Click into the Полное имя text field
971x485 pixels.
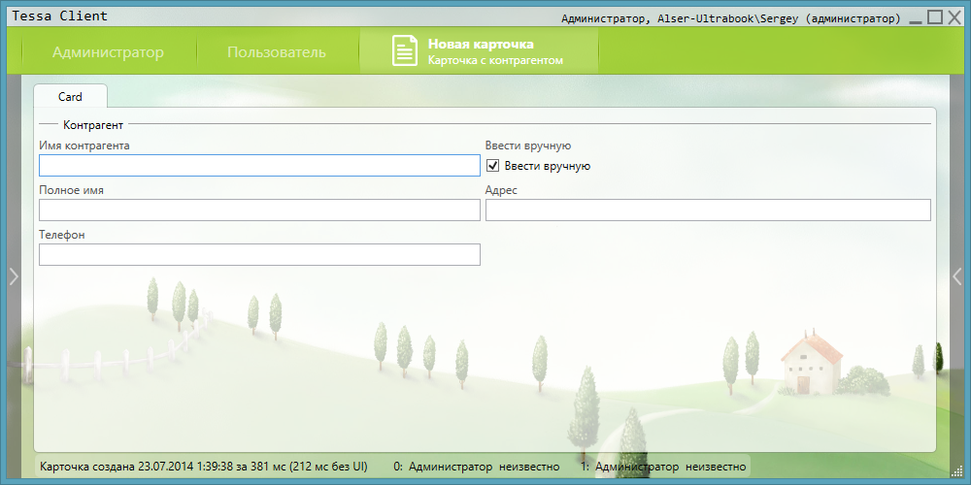(259, 210)
